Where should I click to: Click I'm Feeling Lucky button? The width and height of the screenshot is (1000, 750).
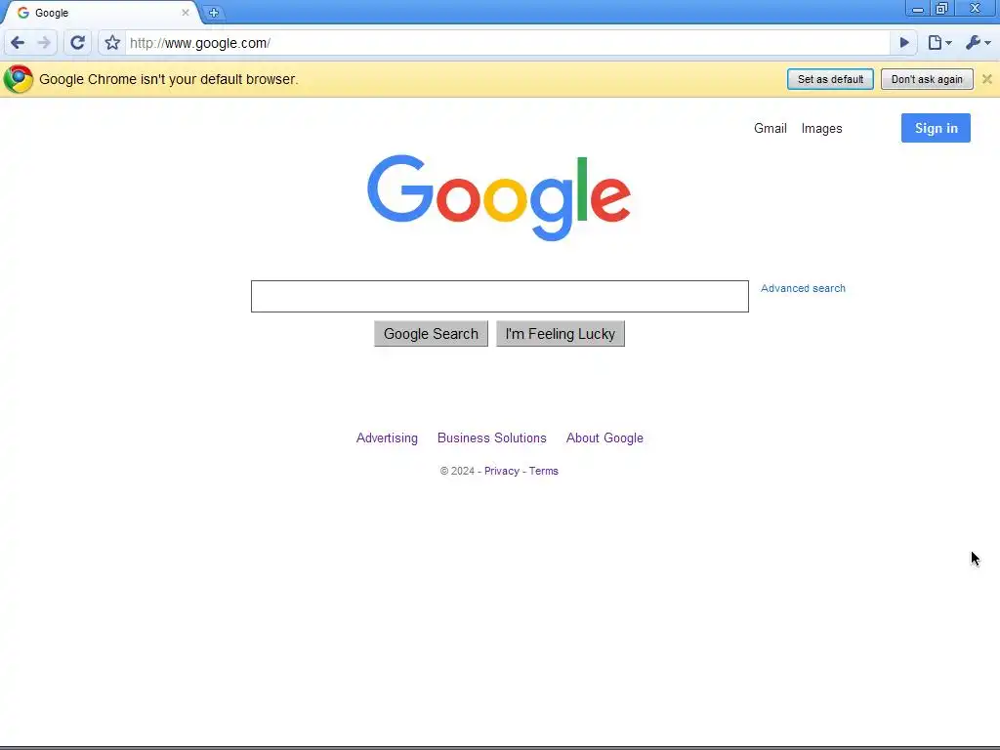560,334
